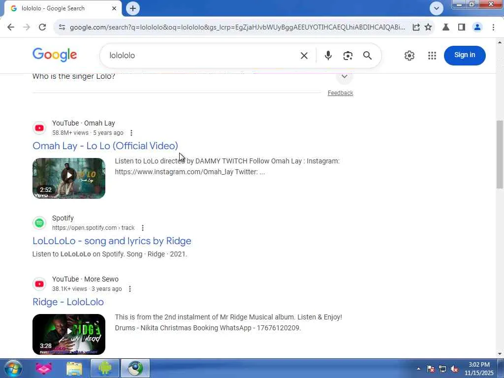Open the pink taskbar application
The width and height of the screenshot is (504, 378).
click(44, 368)
